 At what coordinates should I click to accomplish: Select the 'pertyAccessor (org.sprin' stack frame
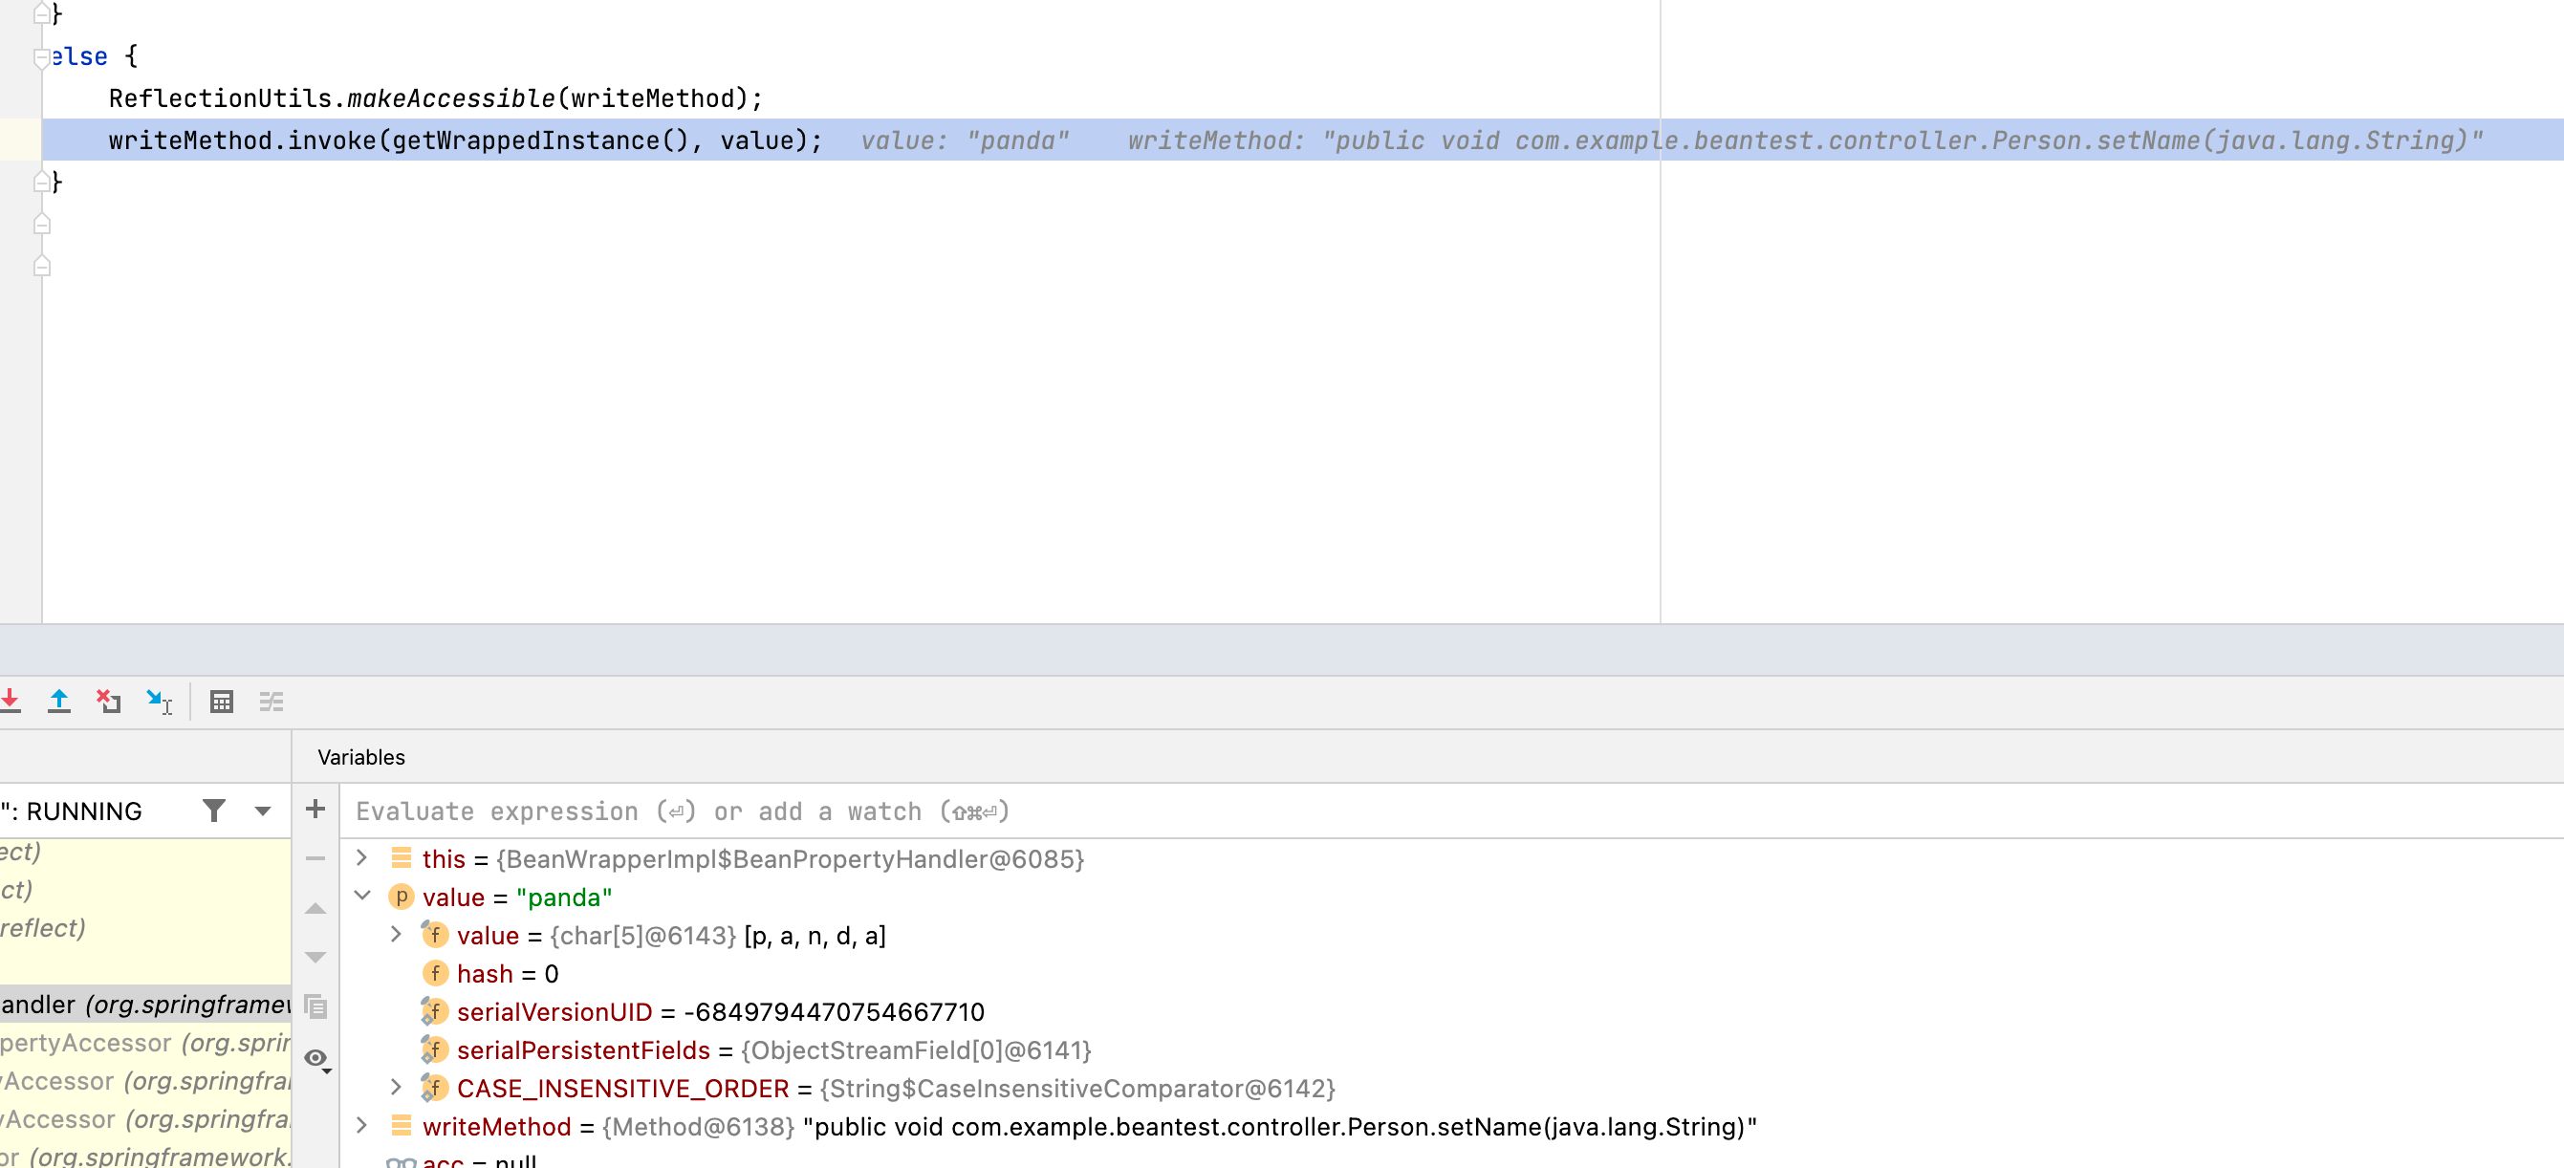coord(145,1043)
